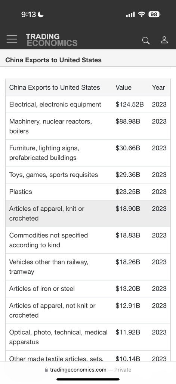Tap the battery indicator showing 98
This screenshot has height=384, width=176.
coord(154,15)
